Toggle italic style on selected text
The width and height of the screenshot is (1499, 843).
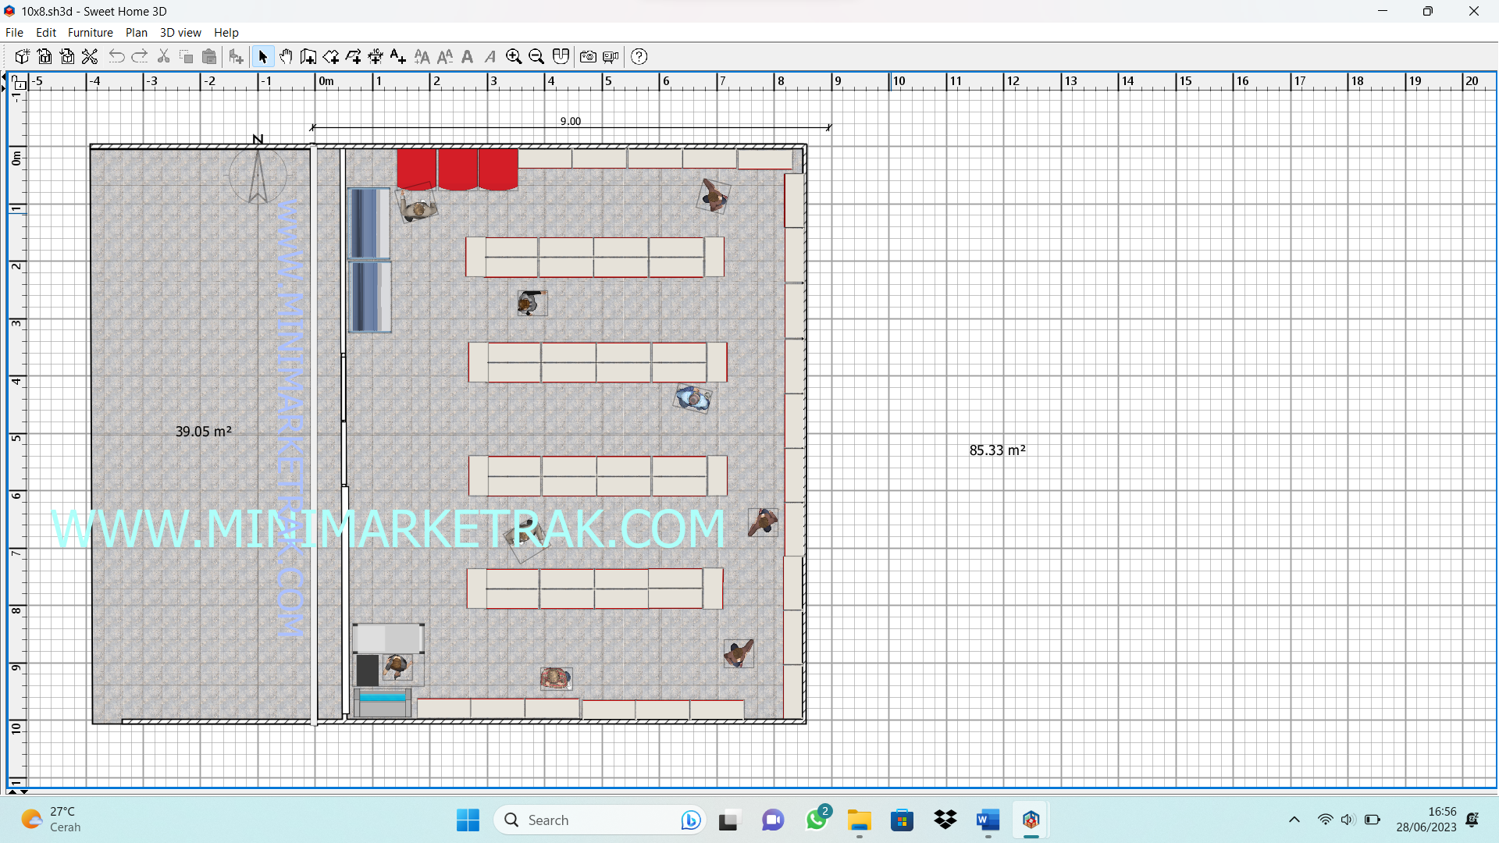point(490,56)
